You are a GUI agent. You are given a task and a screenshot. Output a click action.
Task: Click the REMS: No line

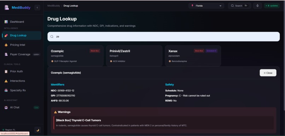[171, 101]
